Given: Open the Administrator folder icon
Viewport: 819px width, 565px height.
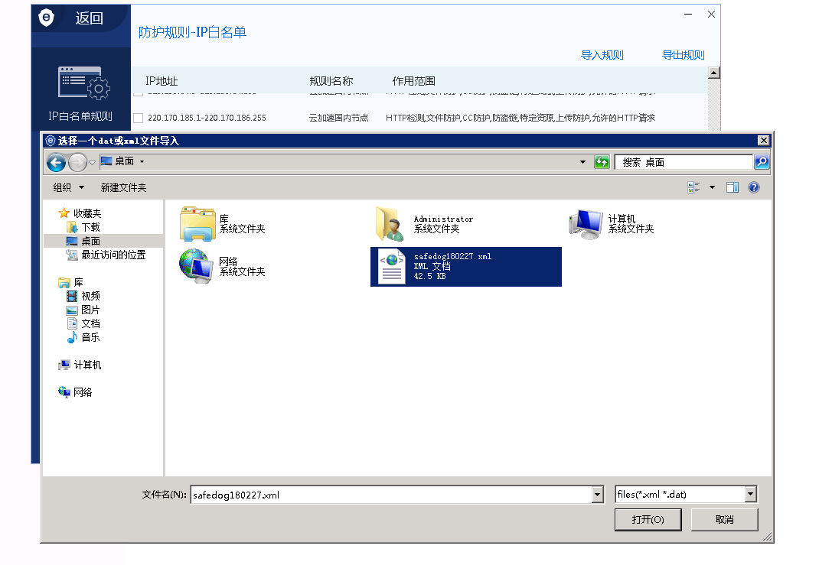Looking at the screenshot, I should [x=390, y=224].
